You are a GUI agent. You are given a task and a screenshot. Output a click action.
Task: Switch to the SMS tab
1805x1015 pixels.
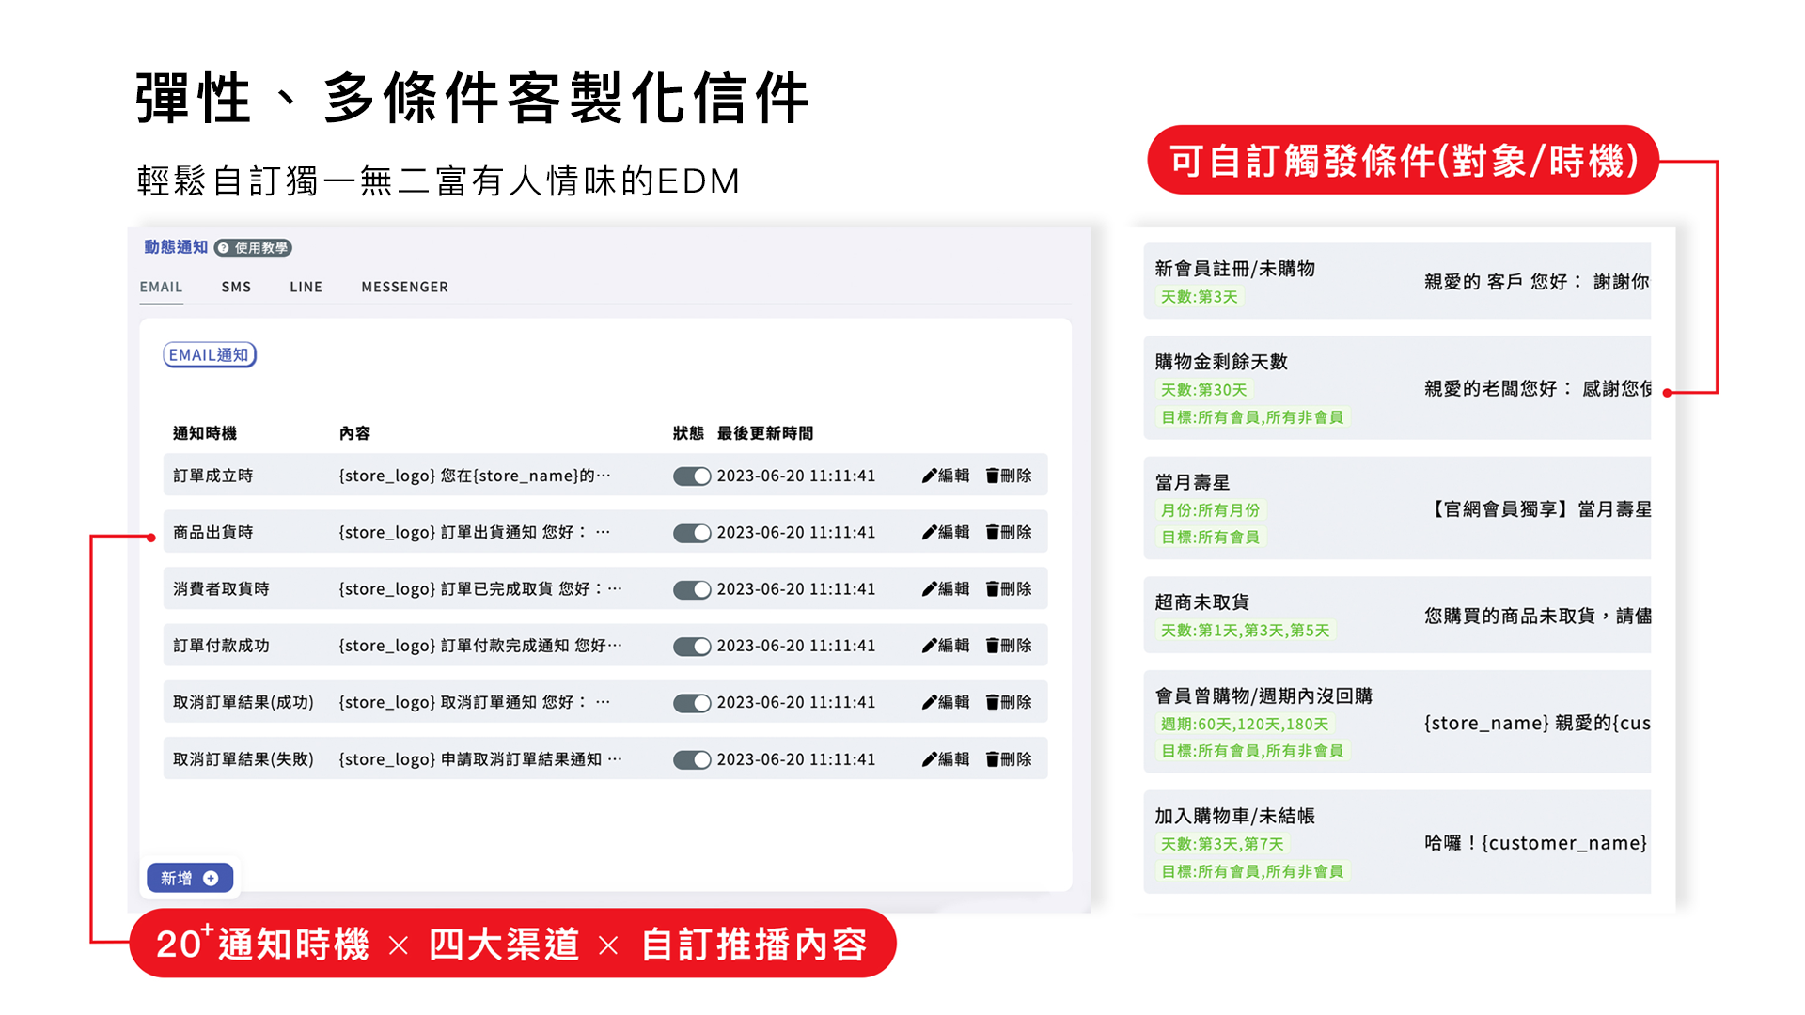tap(236, 287)
